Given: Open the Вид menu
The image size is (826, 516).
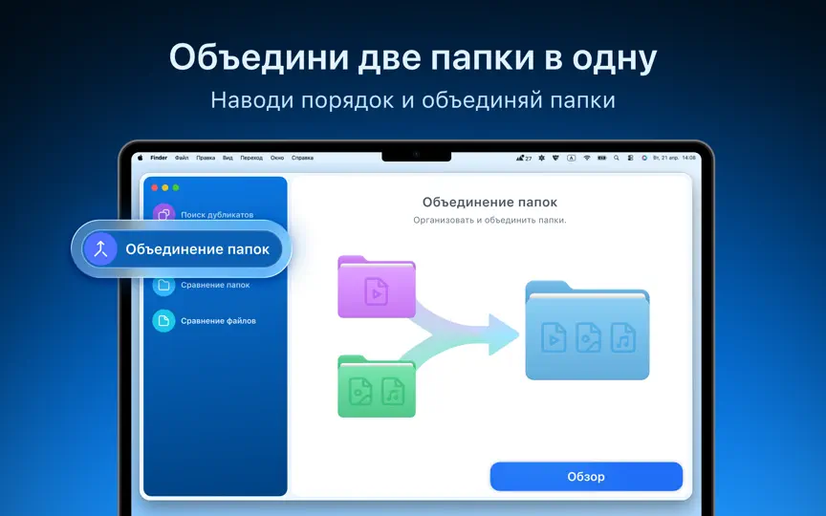Looking at the screenshot, I should (x=228, y=158).
